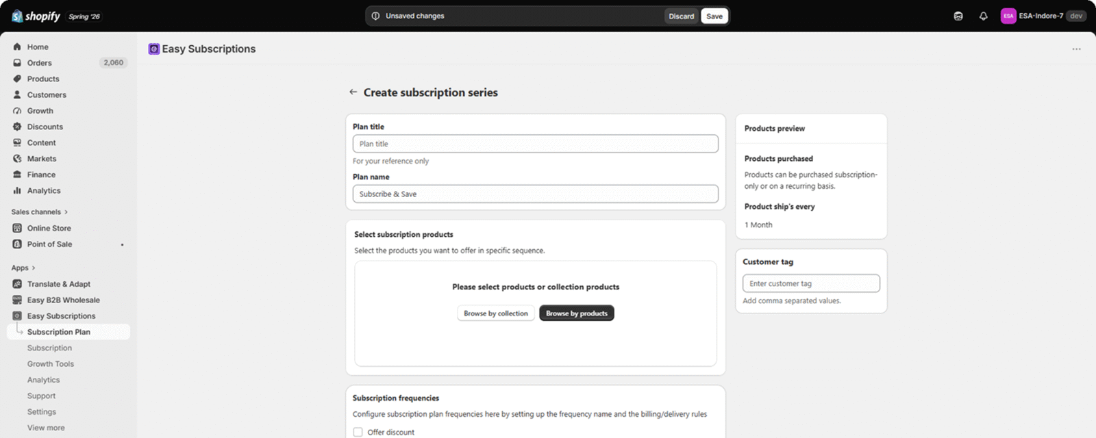Open the Sidekick assistant icon in top bar

point(958,16)
